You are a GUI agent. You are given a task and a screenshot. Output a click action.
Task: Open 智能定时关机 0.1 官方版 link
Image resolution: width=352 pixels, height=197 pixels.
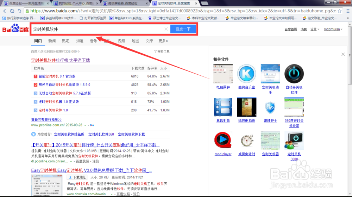(57, 76)
